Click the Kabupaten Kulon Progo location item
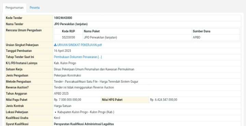The width and height of the screenshot is (246, 126). 86,112
